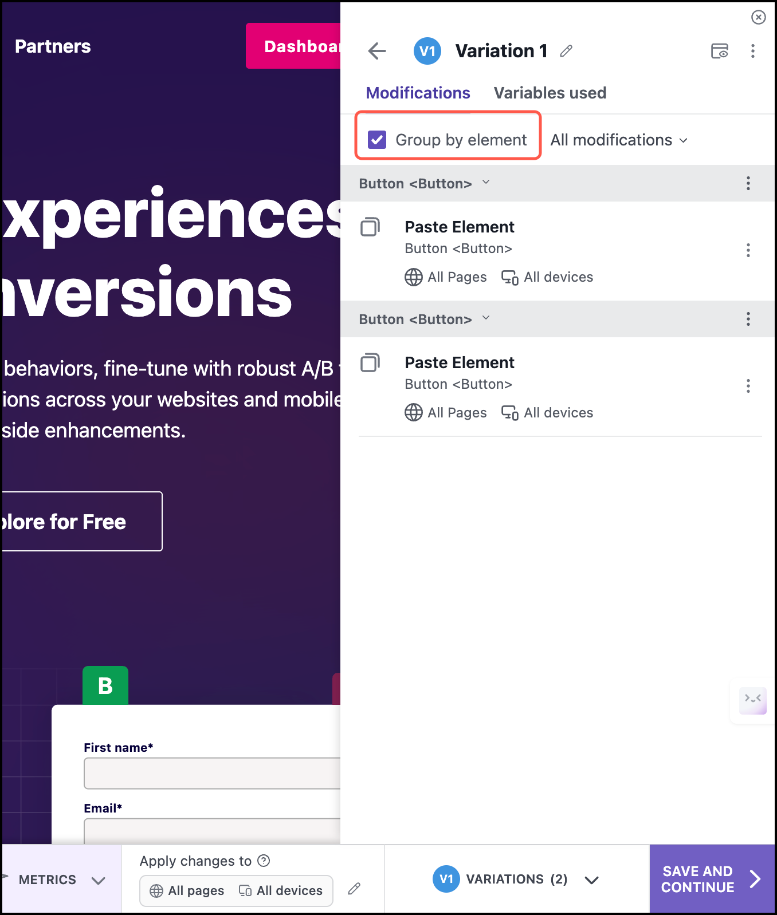Viewport: 777px width, 915px height.
Task: Expand the Variations (2) dropdown
Action: pos(591,879)
